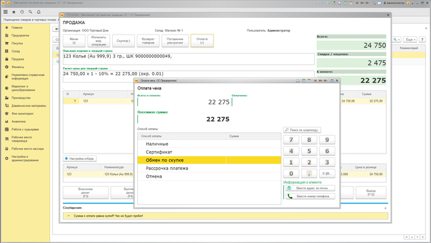Click the Главное sidebar icon

[7, 28]
